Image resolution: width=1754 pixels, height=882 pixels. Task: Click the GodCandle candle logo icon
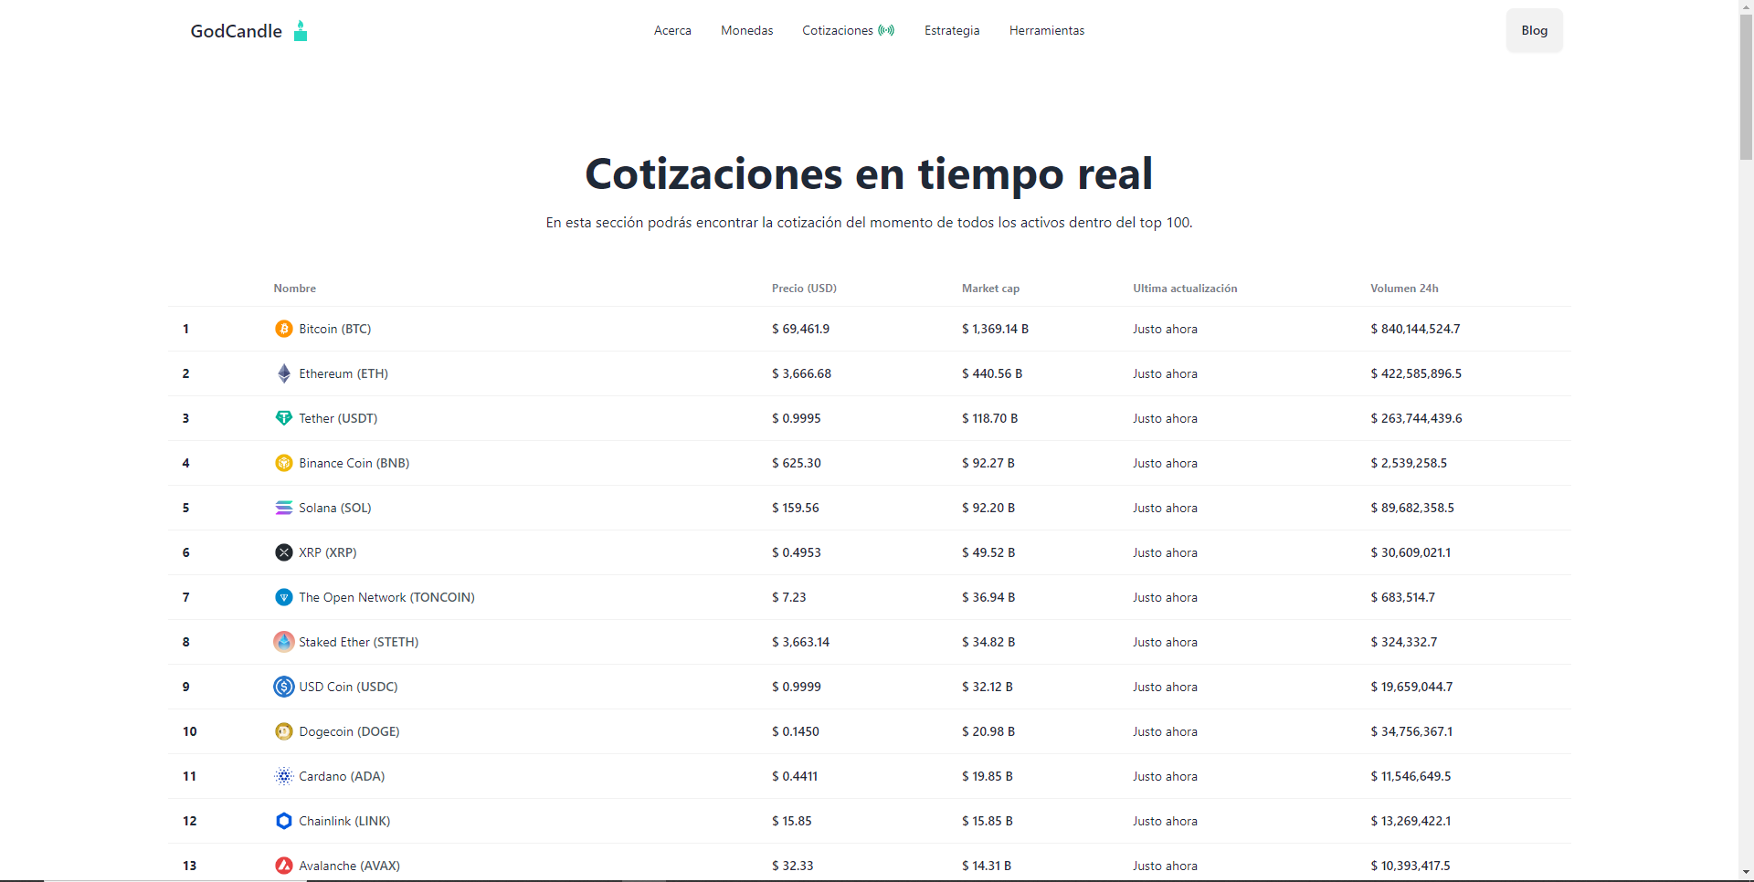[x=301, y=31]
